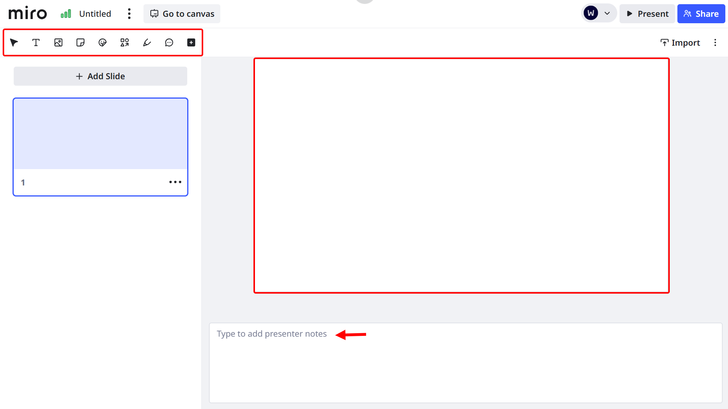This screenshot has width=728, height=409.
Task: Activate the pen drawing tool
Action: (147, 42)
